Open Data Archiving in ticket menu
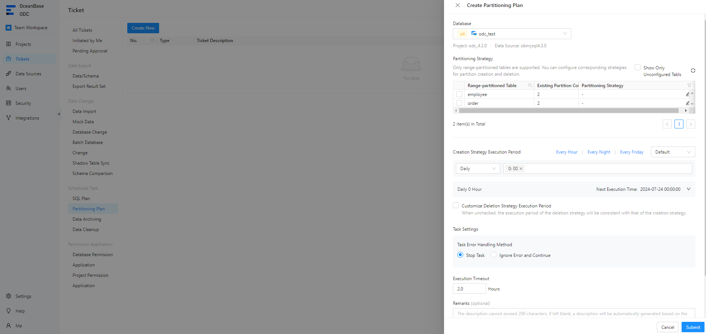706x334 pixels. click(87, 219)
